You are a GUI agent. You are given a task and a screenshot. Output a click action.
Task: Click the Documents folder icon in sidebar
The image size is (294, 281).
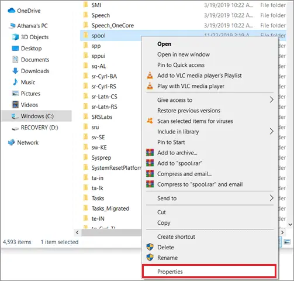[15, 60]
